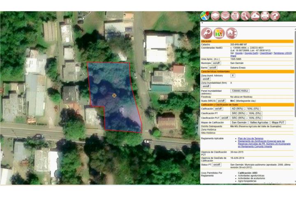
Task: Toggle Suelo (NRCS) on/off button
Action: click(221, 101)
